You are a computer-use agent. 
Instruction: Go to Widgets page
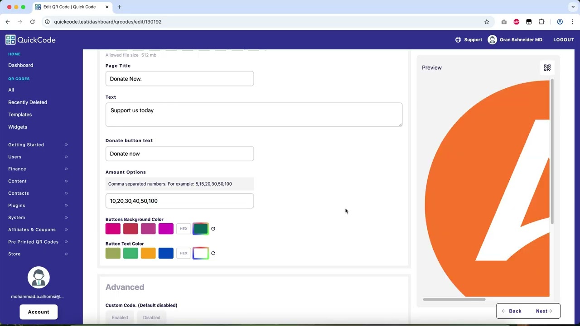[x=18, y=127]
